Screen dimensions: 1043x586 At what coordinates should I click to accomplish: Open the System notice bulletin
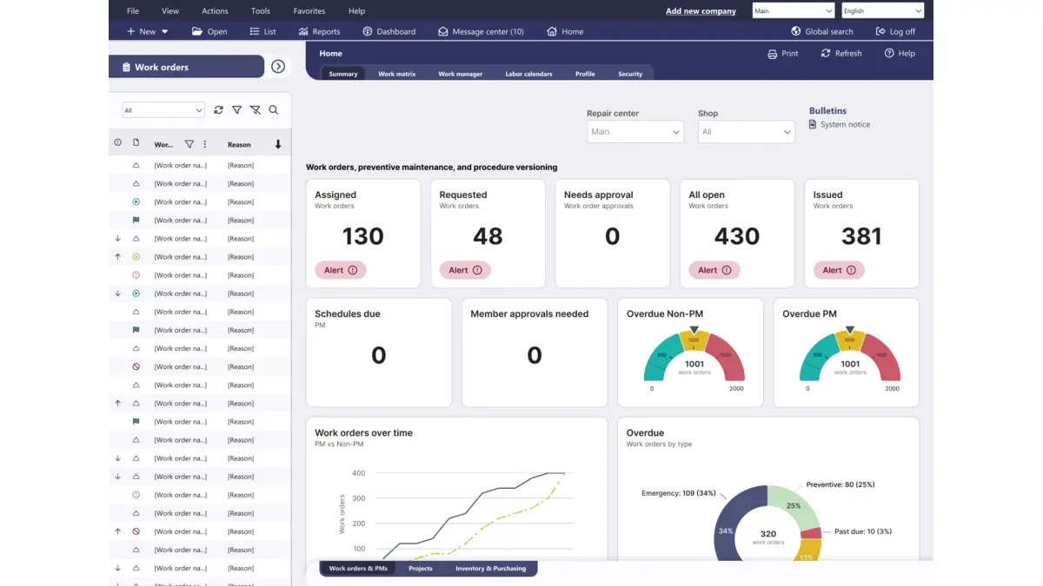[844, 125]
